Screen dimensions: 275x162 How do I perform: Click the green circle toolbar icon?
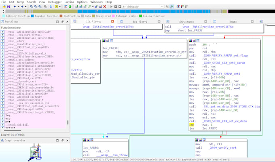70,6
